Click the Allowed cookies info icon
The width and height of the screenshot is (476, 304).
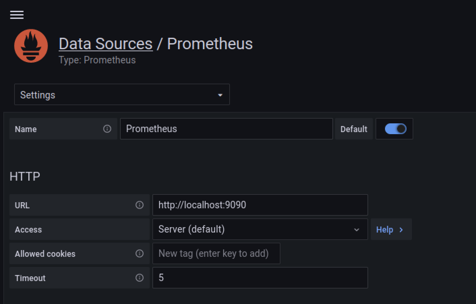140,253
